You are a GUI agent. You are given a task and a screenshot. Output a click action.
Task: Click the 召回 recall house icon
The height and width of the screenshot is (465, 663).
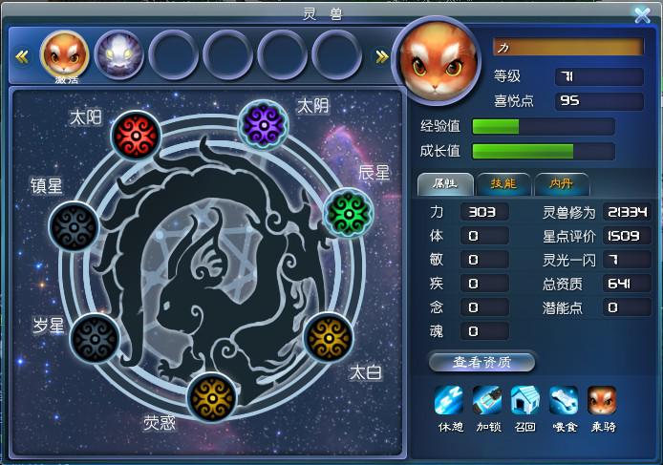point(525,400)
